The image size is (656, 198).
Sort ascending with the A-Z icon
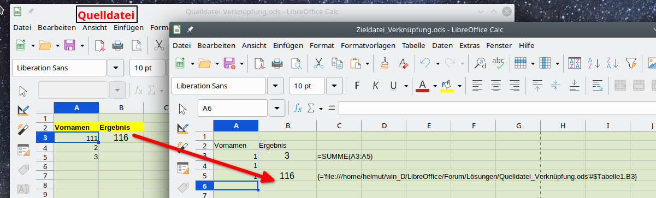click(593, 63)
